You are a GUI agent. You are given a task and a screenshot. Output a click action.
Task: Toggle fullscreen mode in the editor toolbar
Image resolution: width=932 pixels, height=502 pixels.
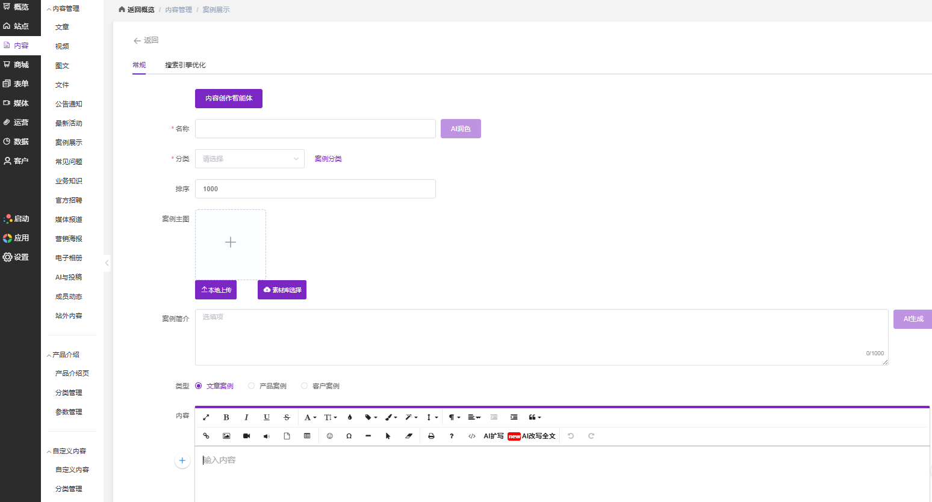pos(206,417)
